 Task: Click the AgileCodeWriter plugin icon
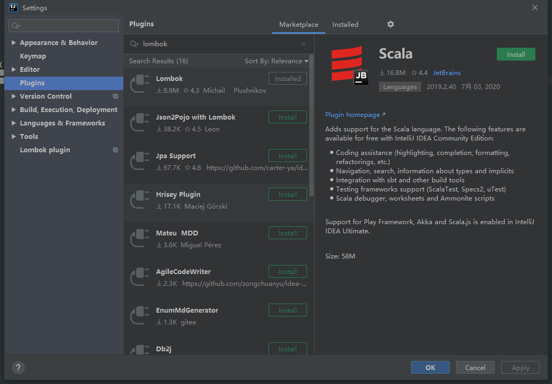point(140,277)
